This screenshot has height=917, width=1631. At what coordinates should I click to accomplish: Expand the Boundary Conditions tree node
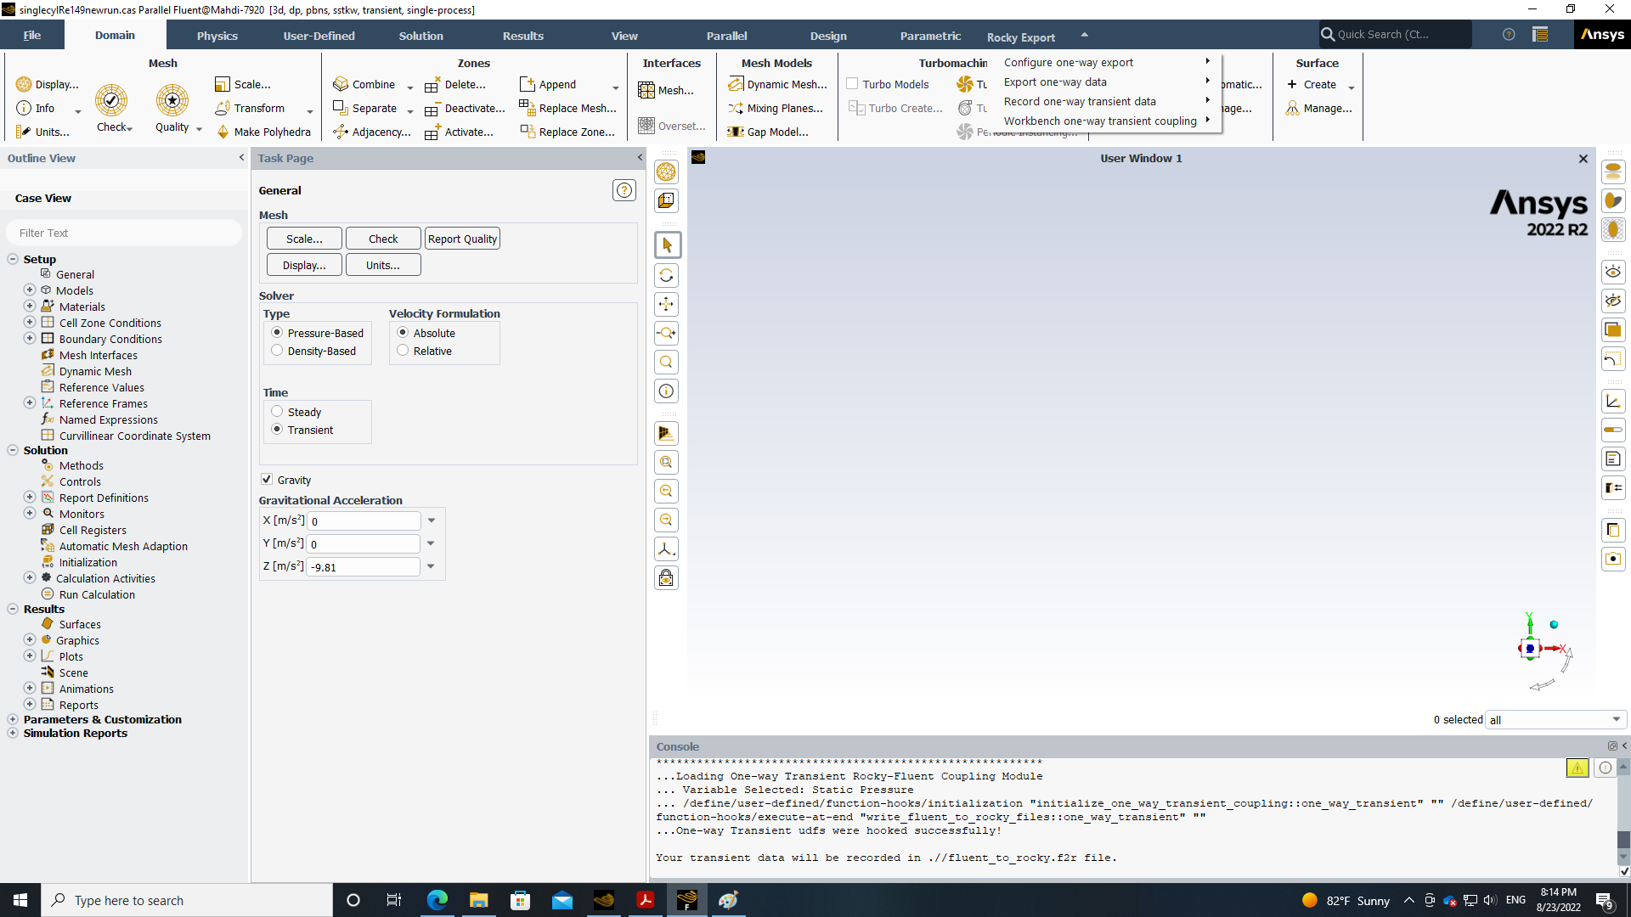(x=30, y=339)
